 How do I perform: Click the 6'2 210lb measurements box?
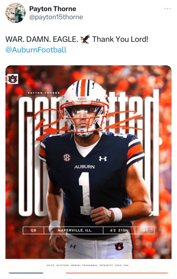click(x=119, y=230)
